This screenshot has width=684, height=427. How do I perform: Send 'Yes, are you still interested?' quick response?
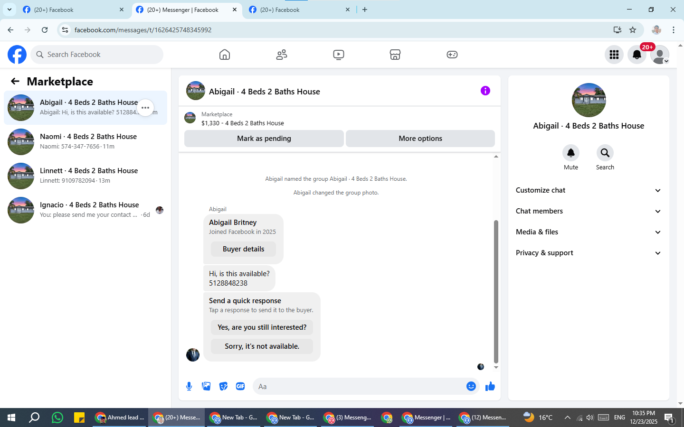pos(262,327)
